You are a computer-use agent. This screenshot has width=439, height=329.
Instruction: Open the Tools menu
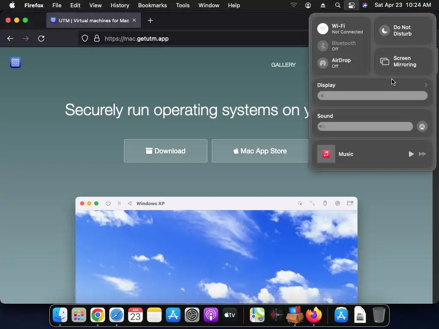click(183, 5)
